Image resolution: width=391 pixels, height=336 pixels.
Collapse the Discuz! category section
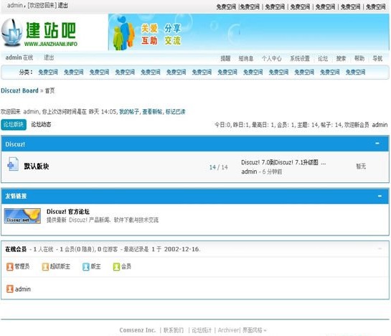point(377,144)
